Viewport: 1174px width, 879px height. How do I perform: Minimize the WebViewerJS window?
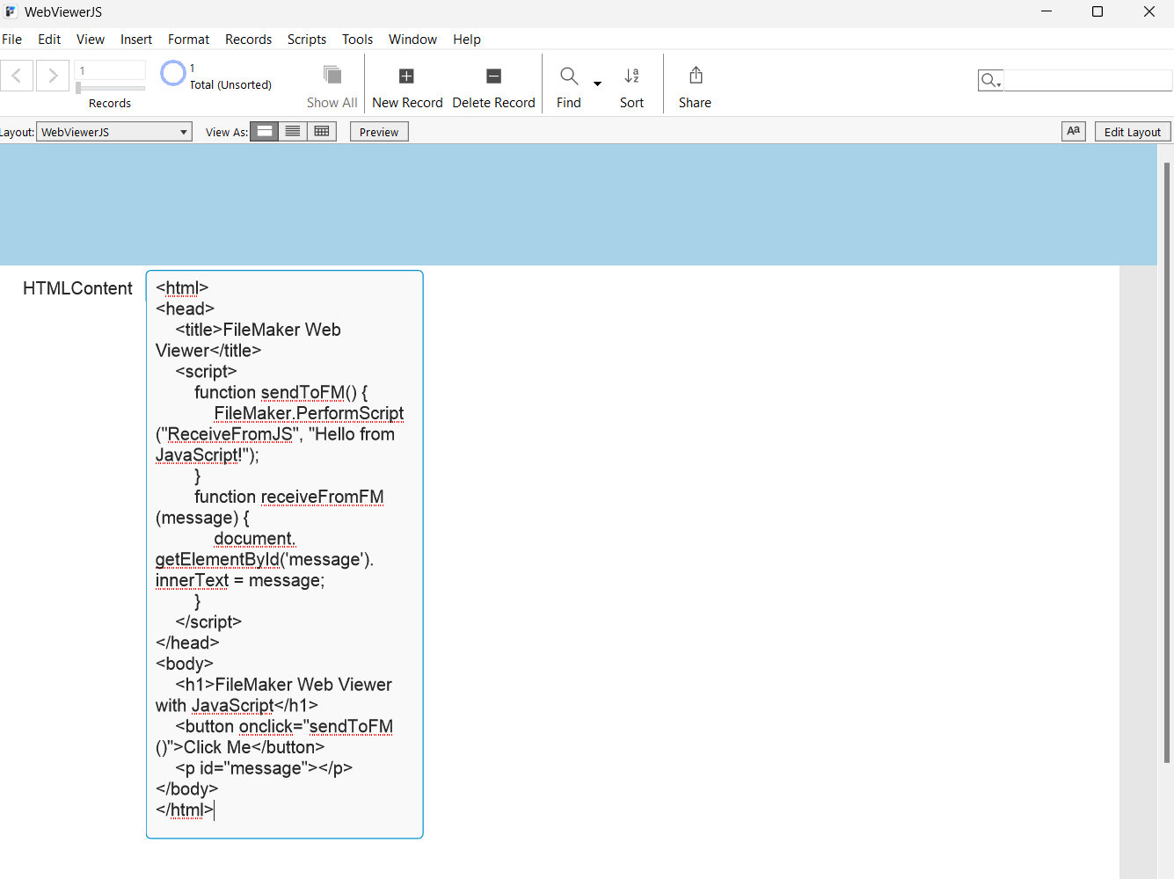coord(1046,11)
